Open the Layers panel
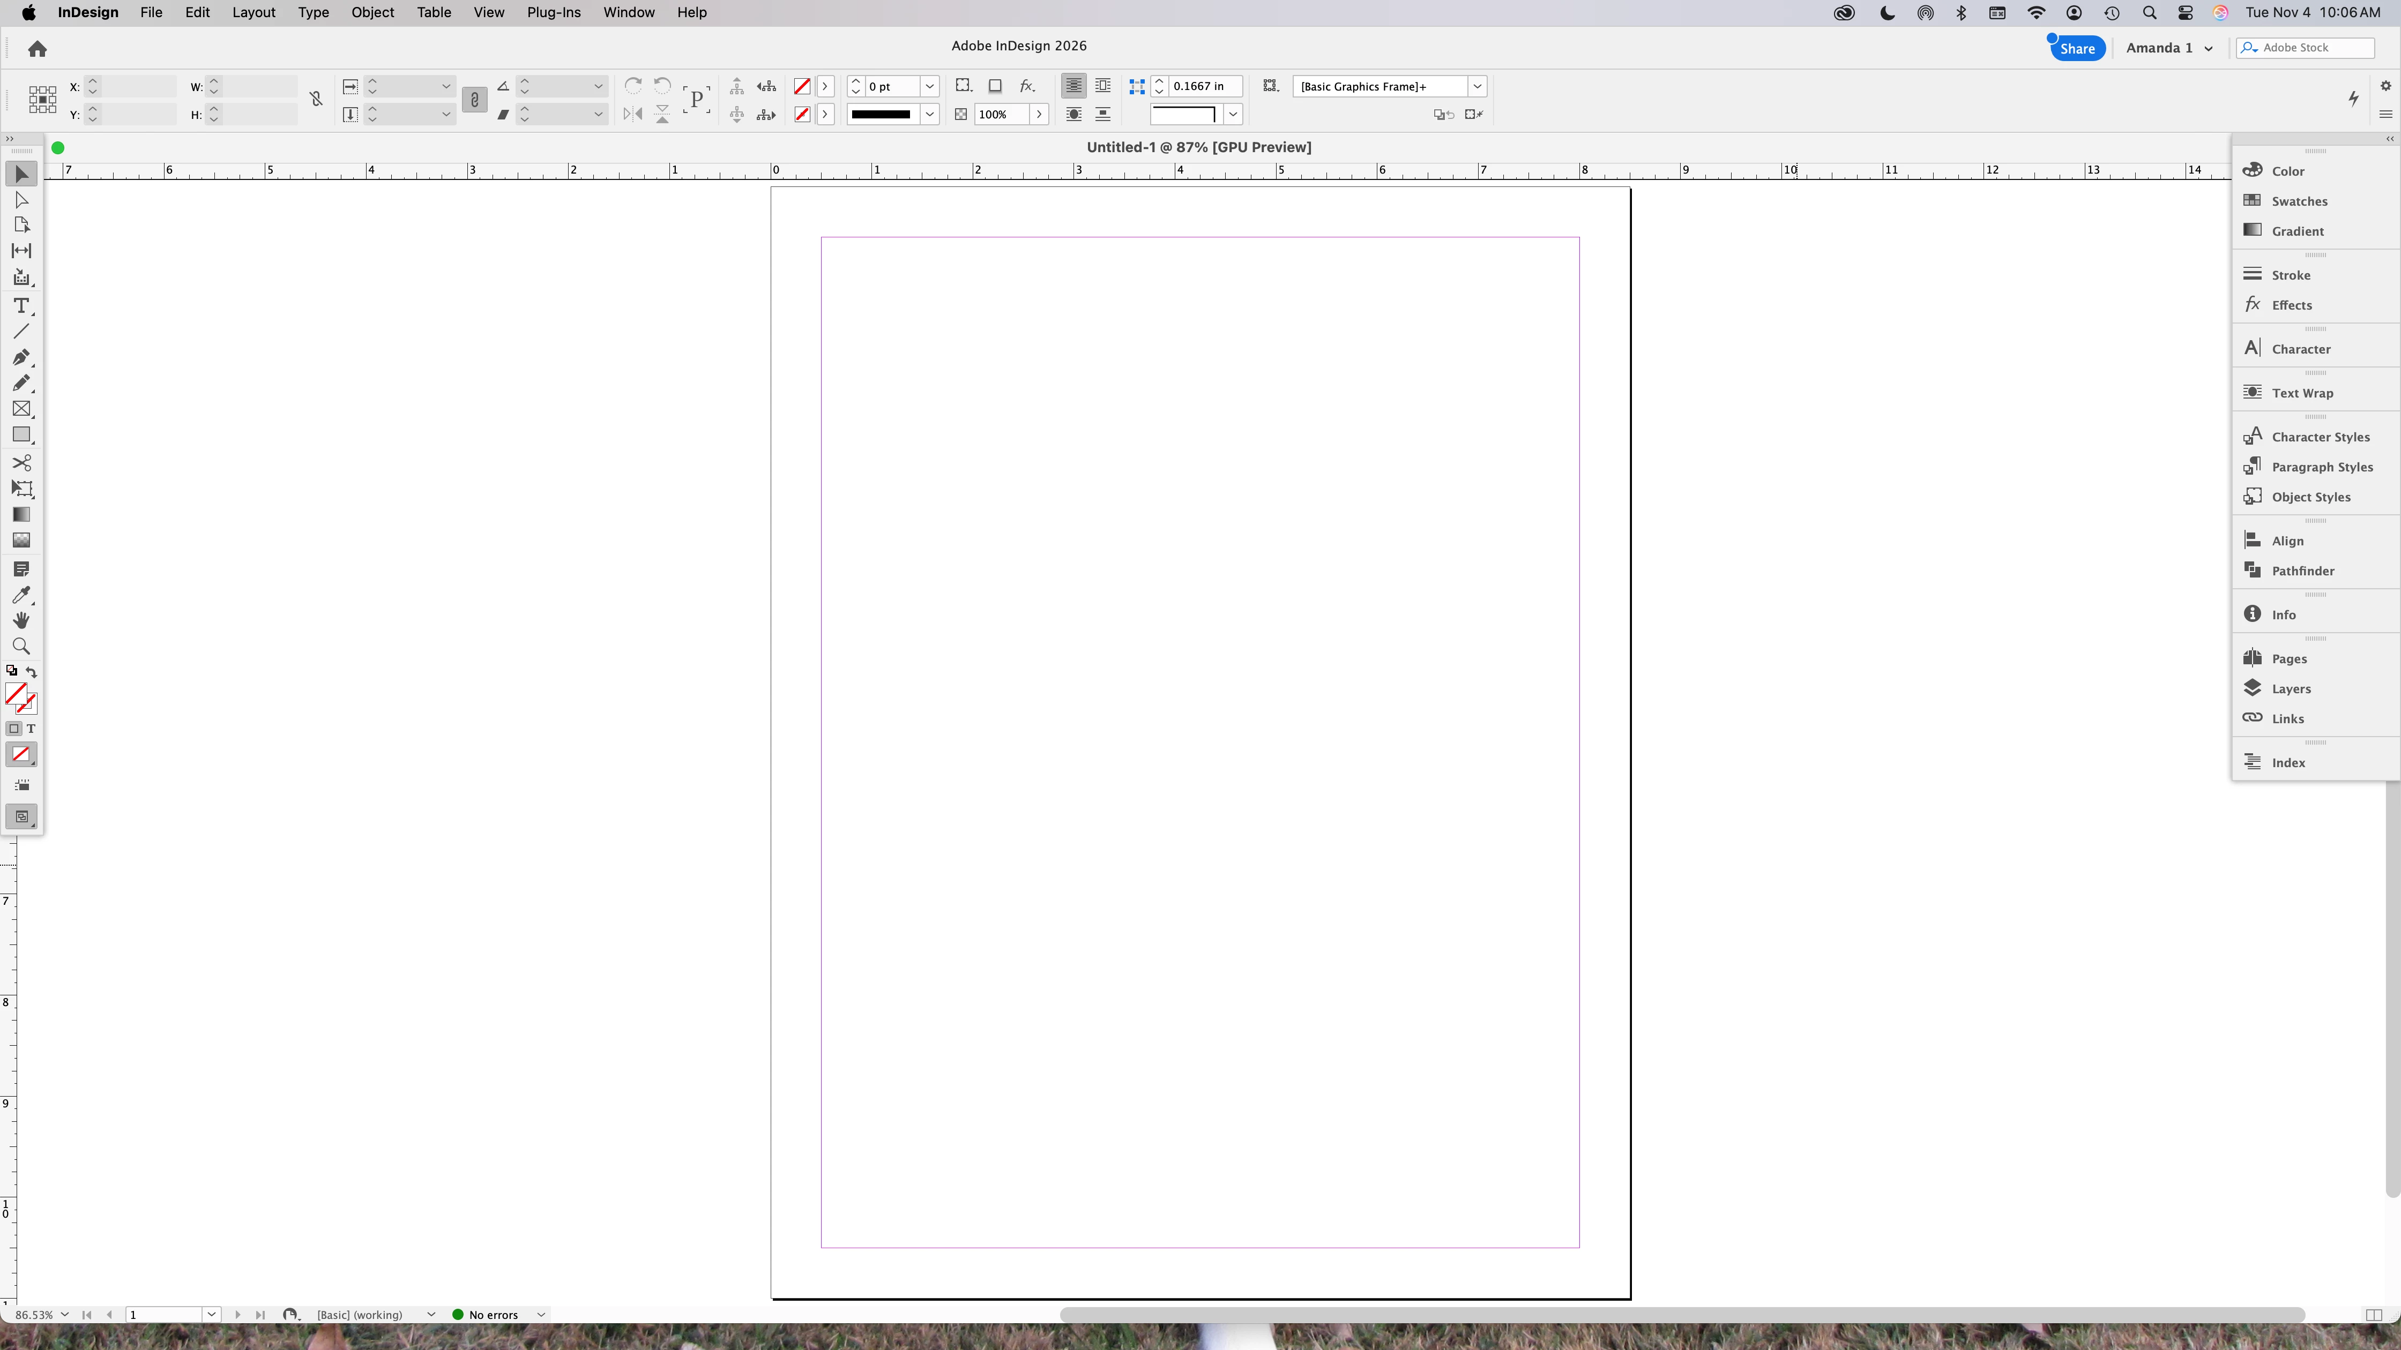 pos(2290,688)
